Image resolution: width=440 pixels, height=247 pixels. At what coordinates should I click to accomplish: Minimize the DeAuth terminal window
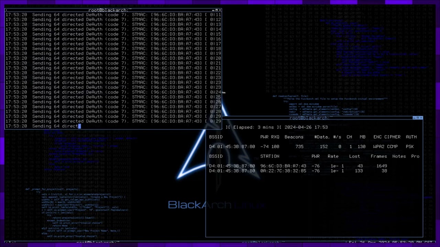(x=213, y=10)
